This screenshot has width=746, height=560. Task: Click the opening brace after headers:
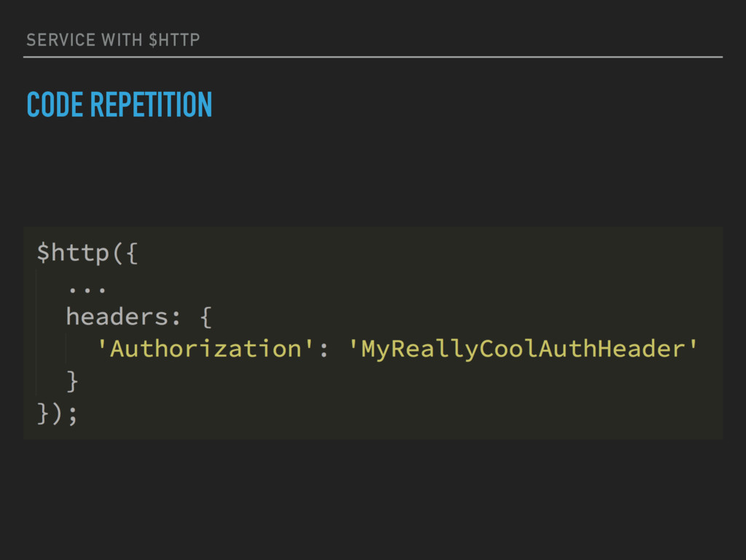pos(206,317)
